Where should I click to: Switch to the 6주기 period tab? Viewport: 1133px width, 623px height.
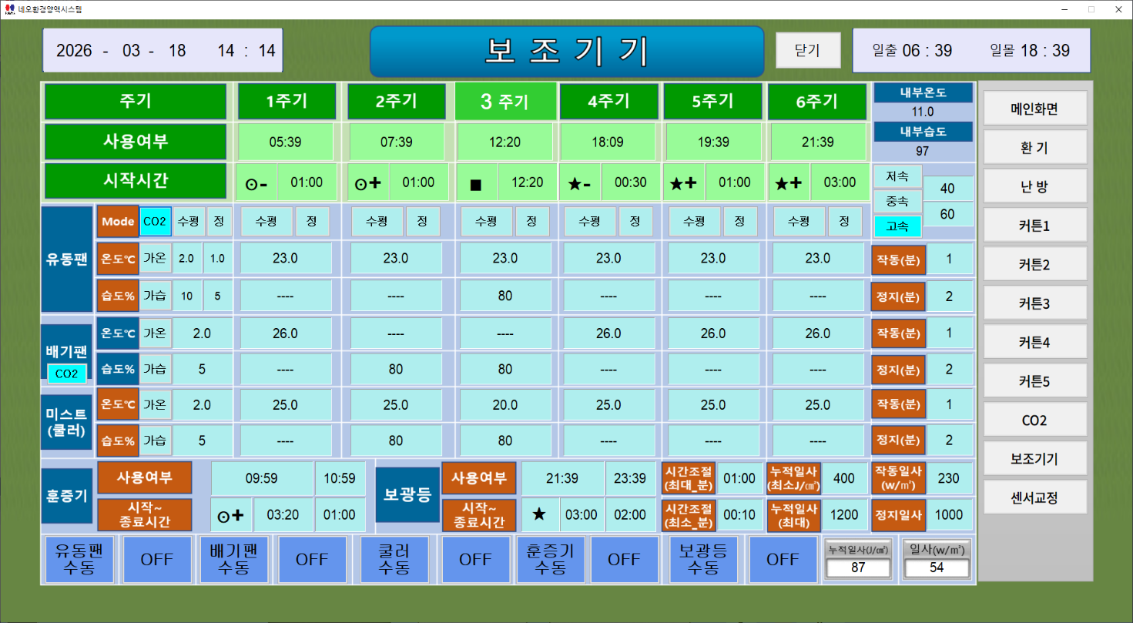(x=817, y=101)
